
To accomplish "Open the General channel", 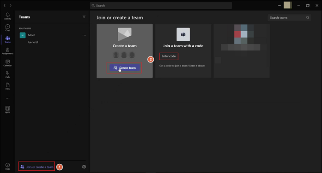I will coord(33,42).
